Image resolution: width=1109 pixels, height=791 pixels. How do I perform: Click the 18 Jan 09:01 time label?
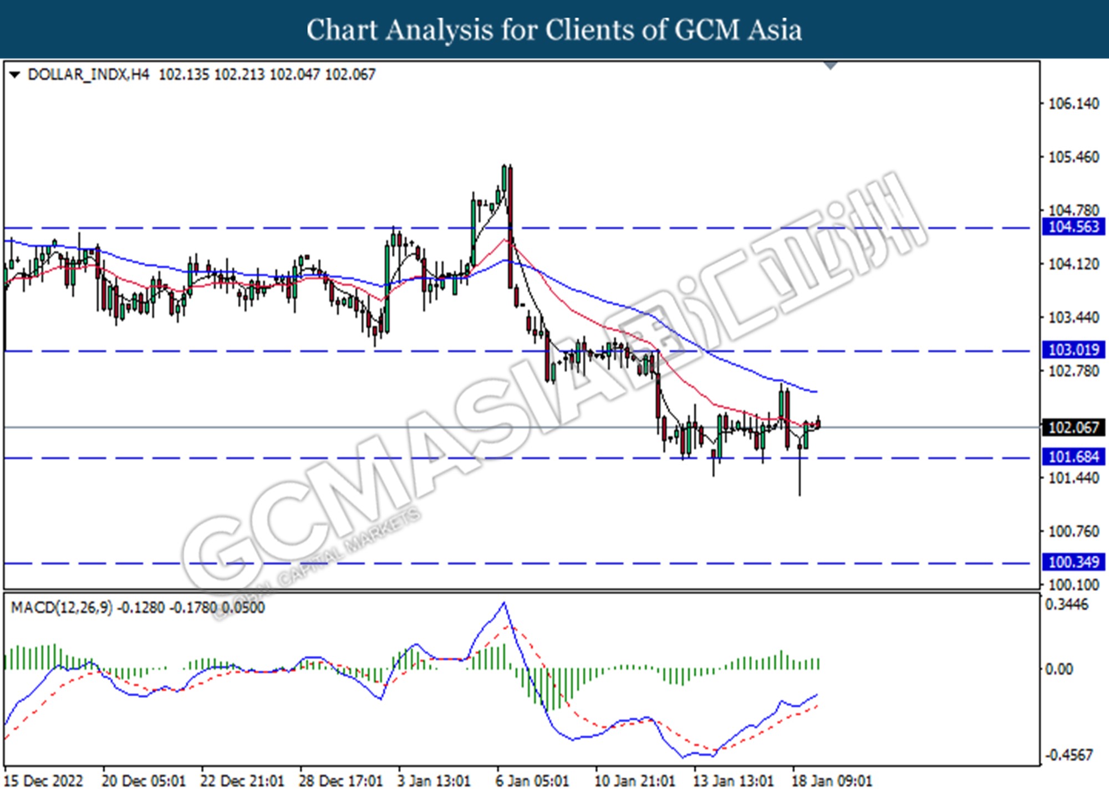(832, 780)
